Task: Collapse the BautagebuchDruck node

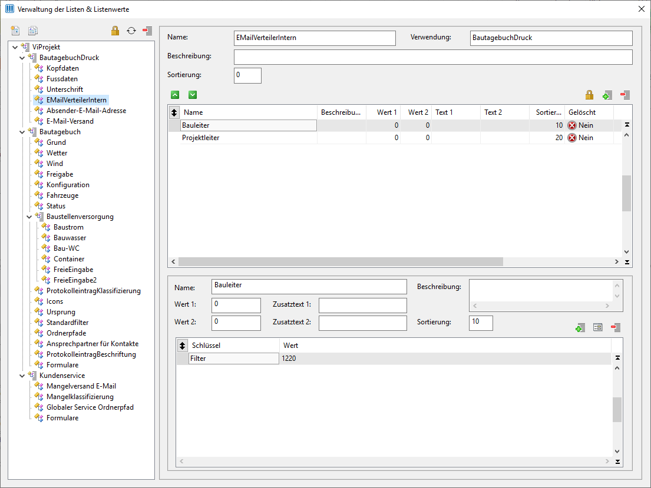Action: pos(22,58)
